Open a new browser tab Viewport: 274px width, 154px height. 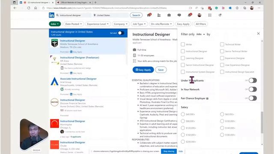95,3
